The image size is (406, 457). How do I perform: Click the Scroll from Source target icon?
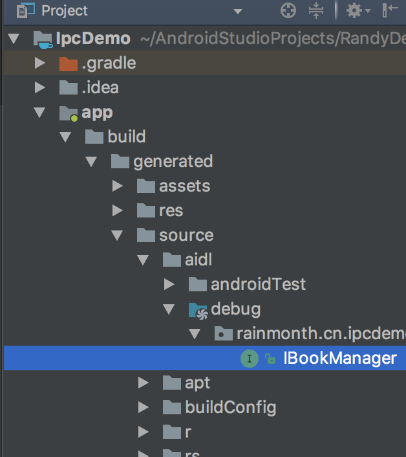point(289,10)
